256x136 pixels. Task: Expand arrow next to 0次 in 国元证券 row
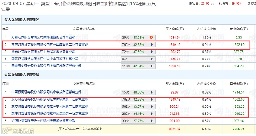point(152,59)
